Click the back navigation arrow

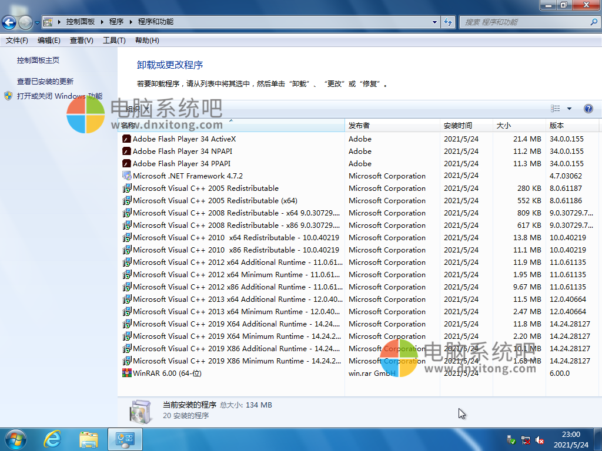tap(9, 22)
